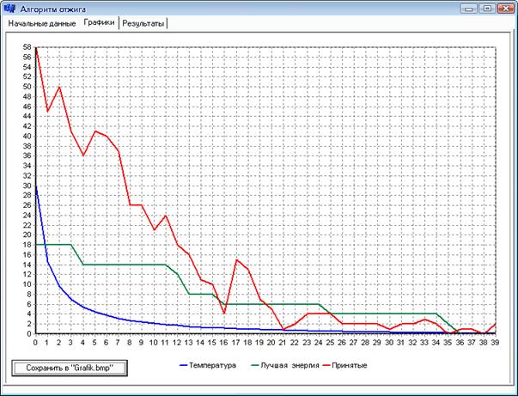Click the red line swatch for Принятые
This screenshot has width=518, height=396.
pyautogui.click(x=323, y=365)
